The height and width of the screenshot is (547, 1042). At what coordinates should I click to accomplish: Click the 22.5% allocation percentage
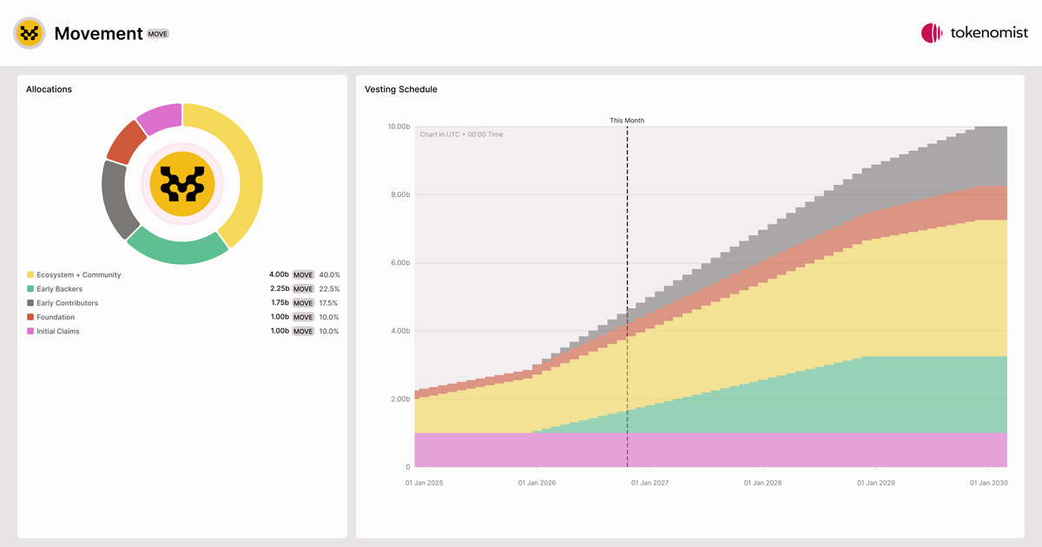point(329,289)
